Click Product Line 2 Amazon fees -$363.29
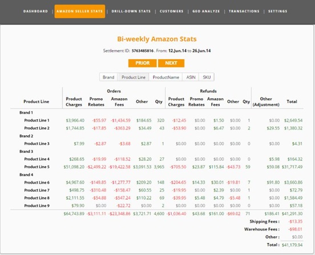Screen dimensions: 315x255 click(122, 128)
